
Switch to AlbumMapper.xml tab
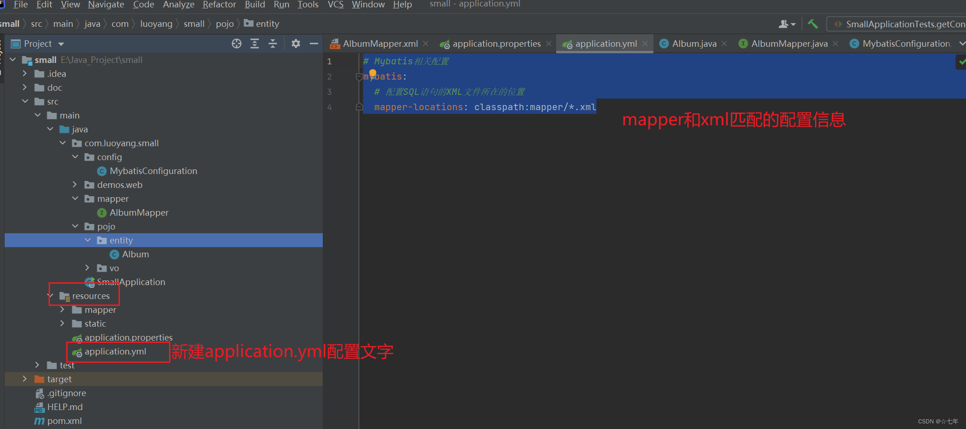(380, 44)
